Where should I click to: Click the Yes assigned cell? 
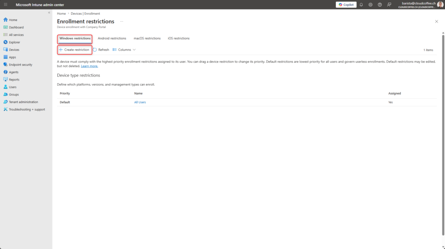pyautogui.click(x=391, y=102)
